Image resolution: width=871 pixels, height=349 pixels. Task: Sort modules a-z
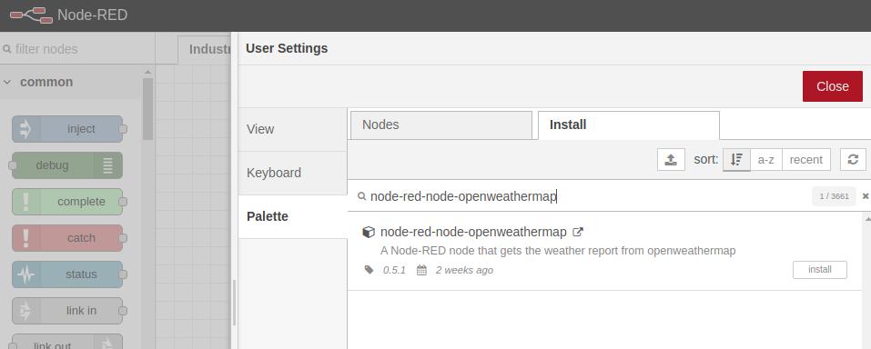766,160
